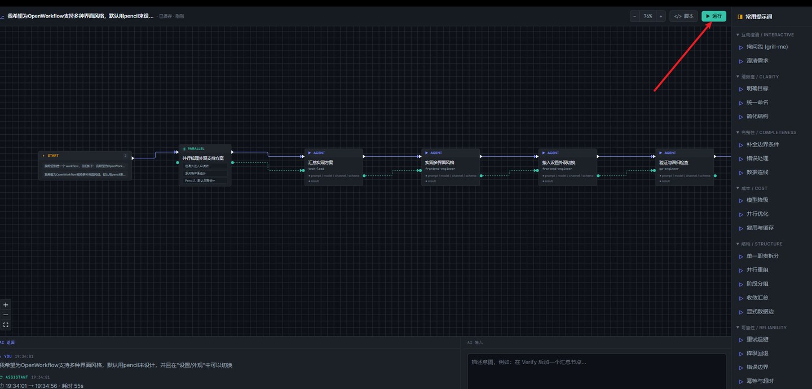Click play icon beside 明确目标
Screen dimensions: 812x389
click(x=742, y=89)
